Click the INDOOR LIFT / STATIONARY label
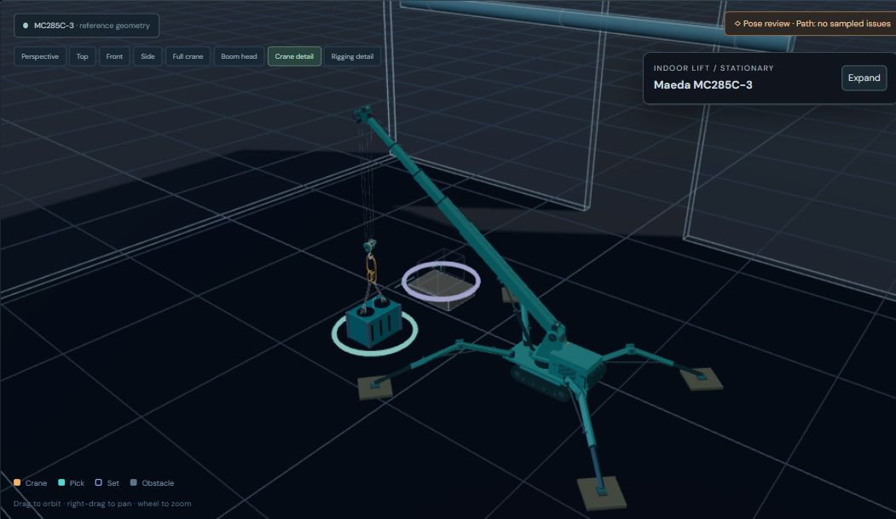The image size is (896, 519). click(714, 68)
